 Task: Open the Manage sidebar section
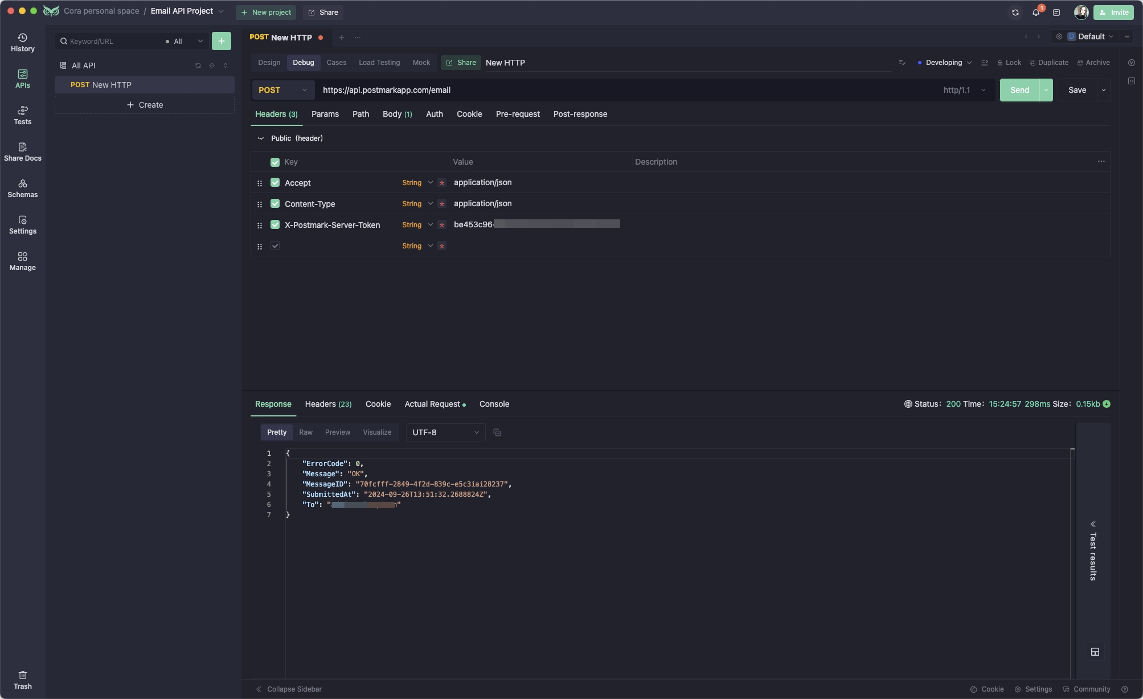pos(22,261)
